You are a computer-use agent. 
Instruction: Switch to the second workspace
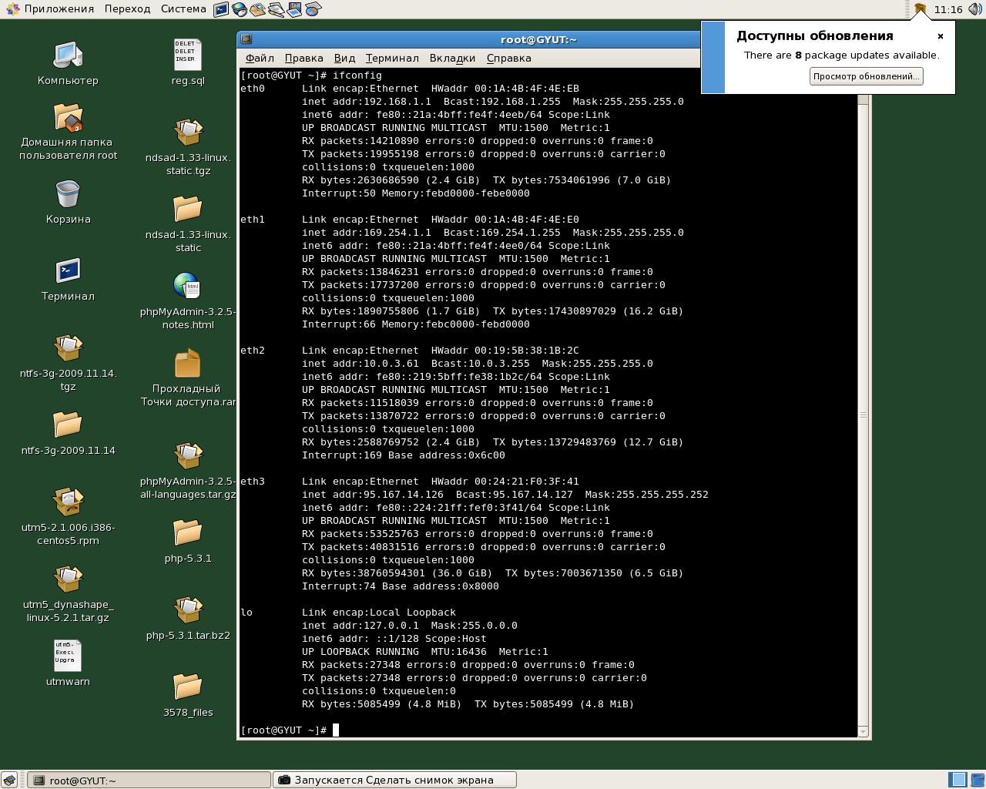976,780
